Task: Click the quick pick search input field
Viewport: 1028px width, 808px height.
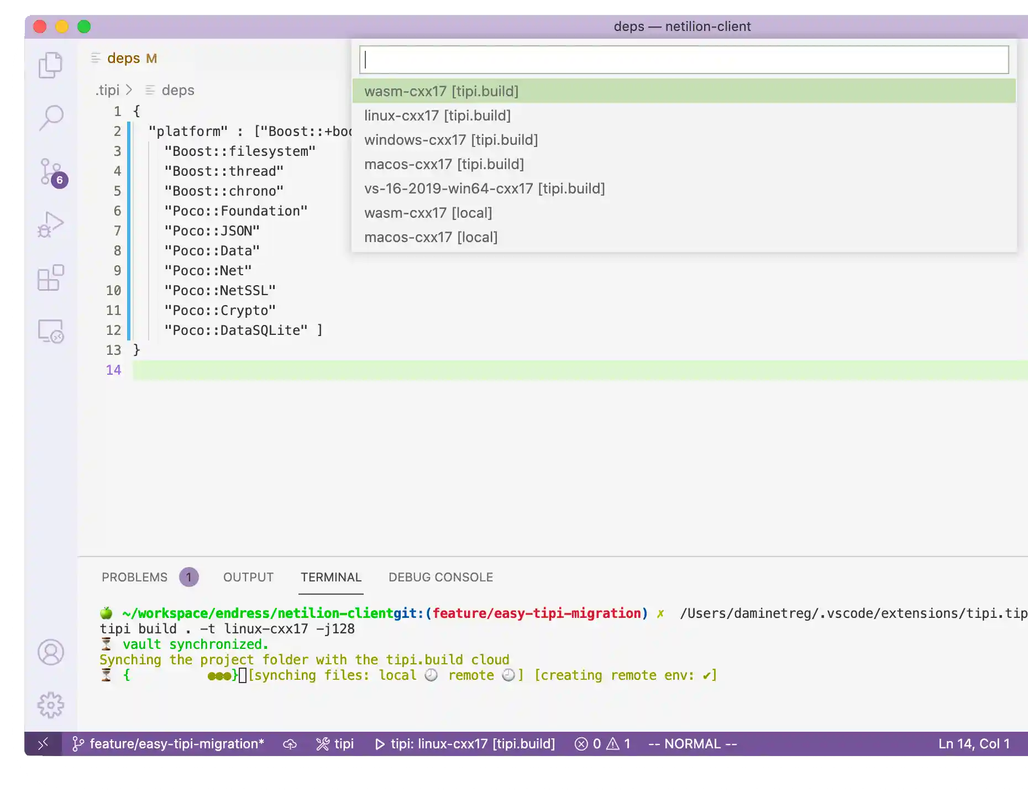Action: click(684, 60)
